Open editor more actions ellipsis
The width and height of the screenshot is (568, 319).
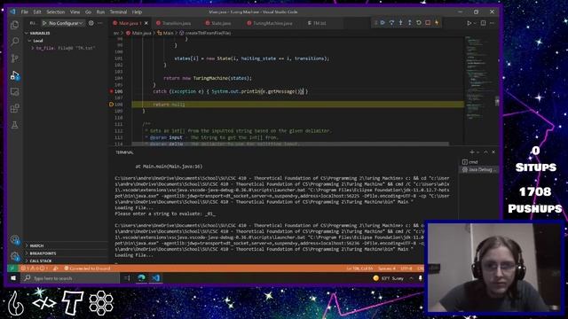click(492, 23)
